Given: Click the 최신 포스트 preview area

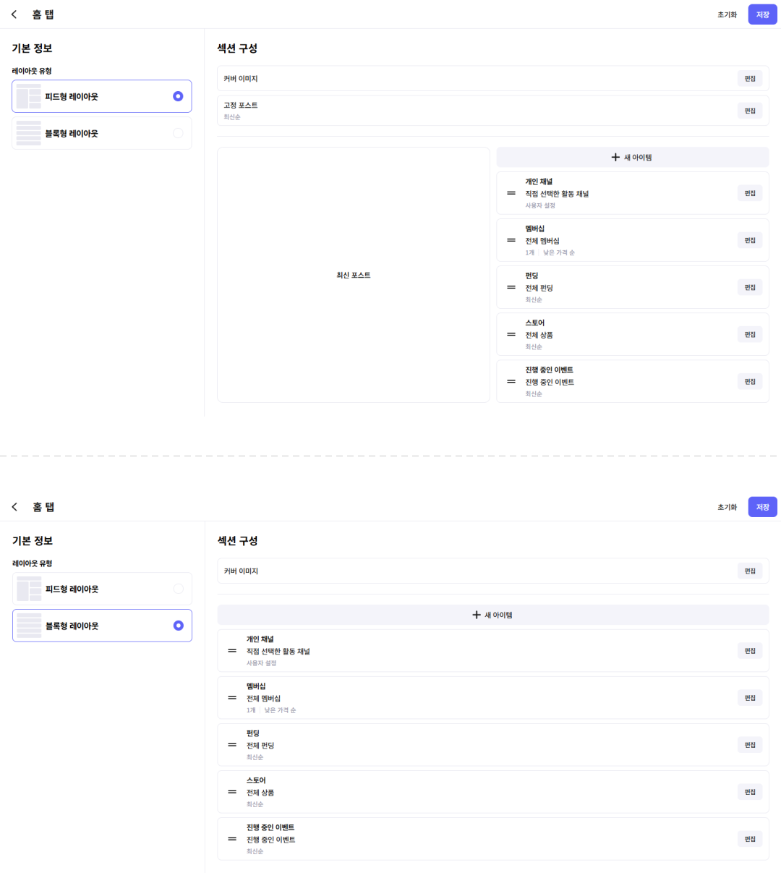Looking at the screenshot, I should 354,275.
